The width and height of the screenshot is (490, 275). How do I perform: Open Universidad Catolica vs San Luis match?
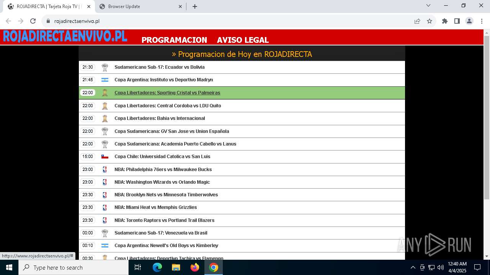[162, 157]
